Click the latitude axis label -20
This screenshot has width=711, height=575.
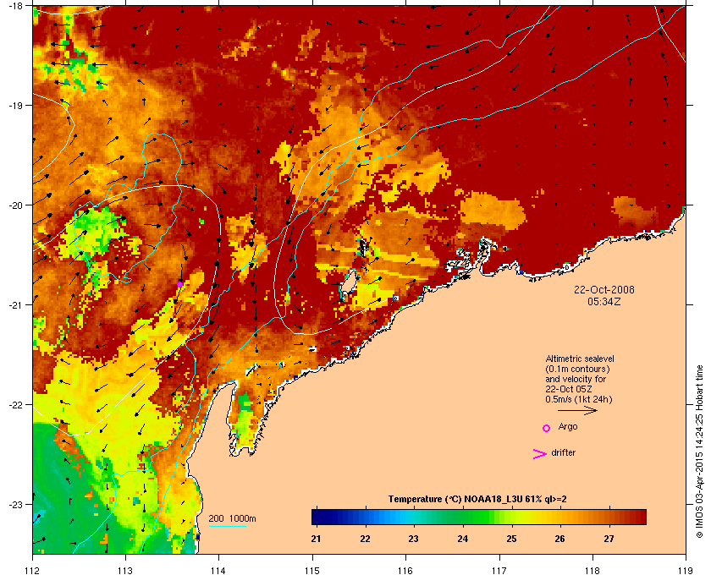point(16,205)
